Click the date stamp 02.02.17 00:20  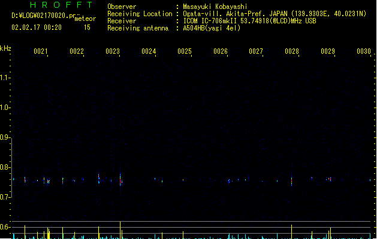37,27
